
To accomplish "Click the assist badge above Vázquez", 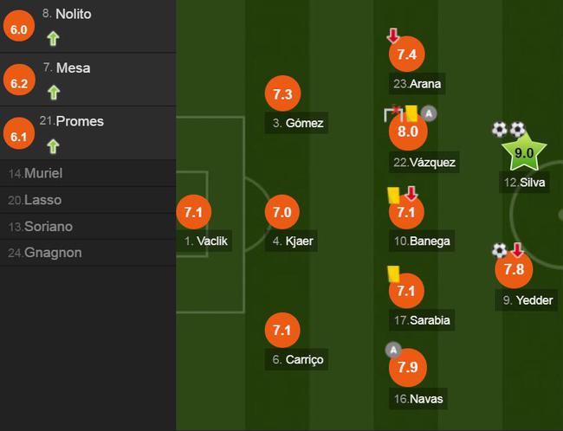I will [x=429, y=113].
